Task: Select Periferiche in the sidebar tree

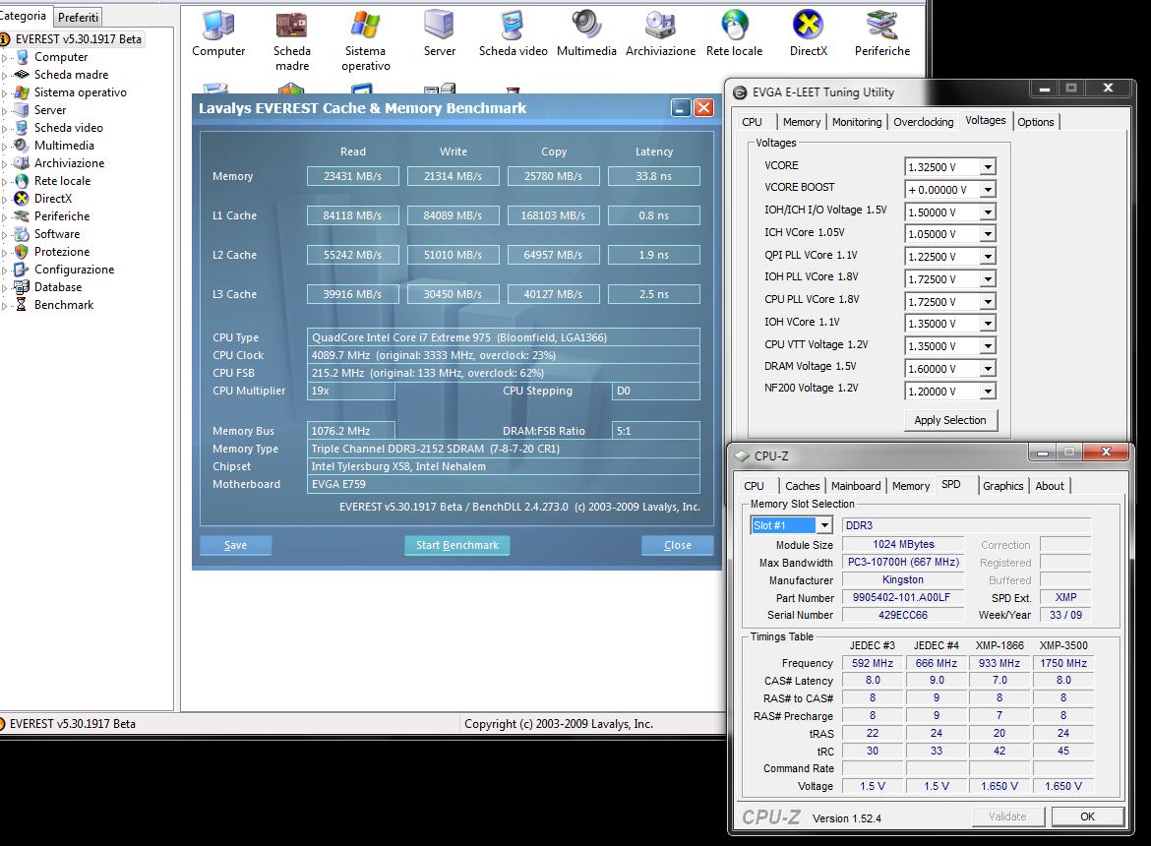Action: pyautogui.click(x=62, y=216)
